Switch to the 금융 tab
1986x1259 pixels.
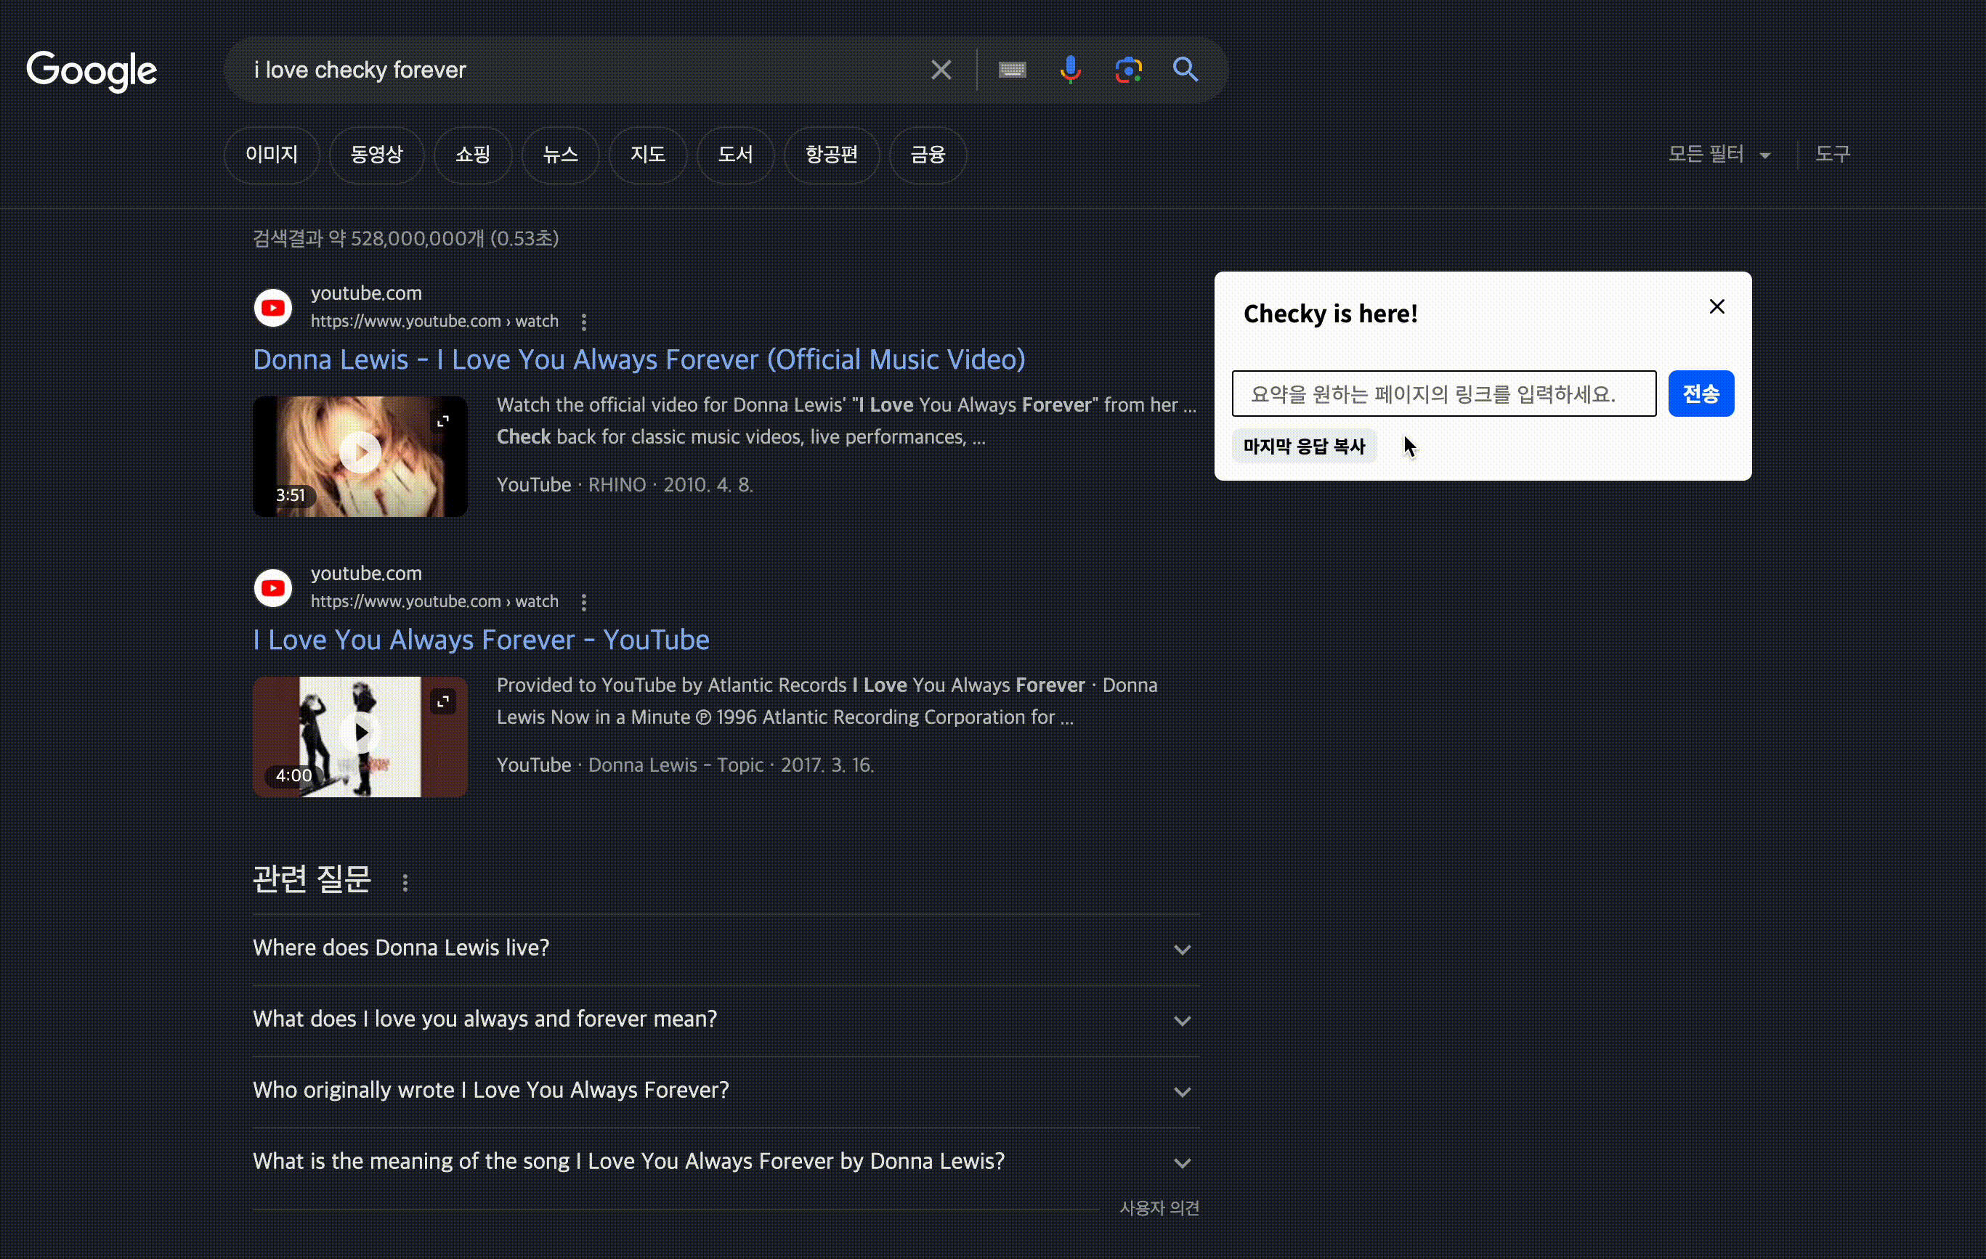tap(927, 155)
